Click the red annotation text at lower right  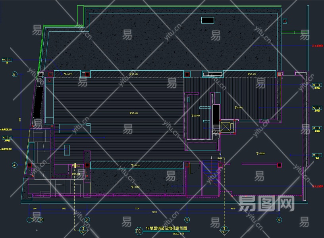coord(318,186)
